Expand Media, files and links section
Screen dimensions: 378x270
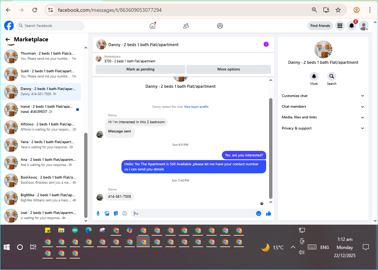pyautogui.click(x=323, y=117)
